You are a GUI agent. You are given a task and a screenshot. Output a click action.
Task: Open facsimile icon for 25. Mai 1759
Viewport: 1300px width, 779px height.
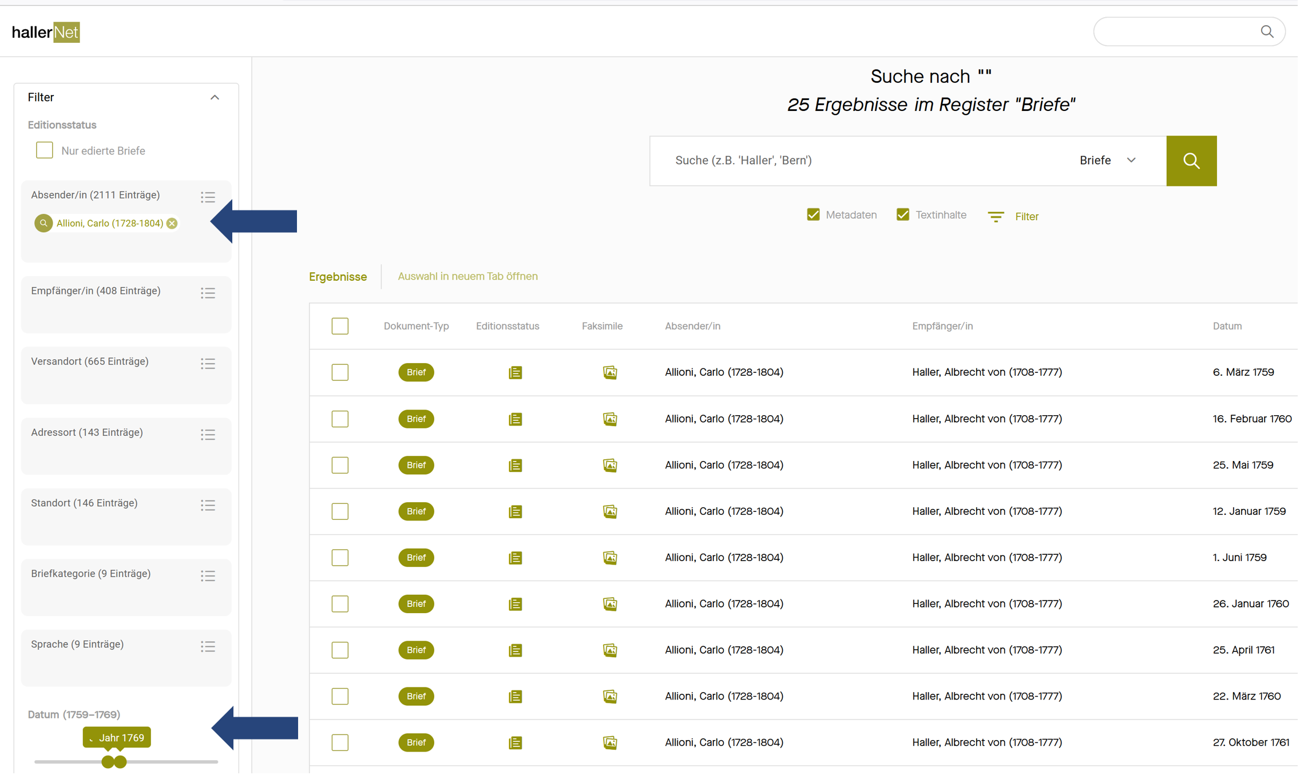(x=610, y=466)
